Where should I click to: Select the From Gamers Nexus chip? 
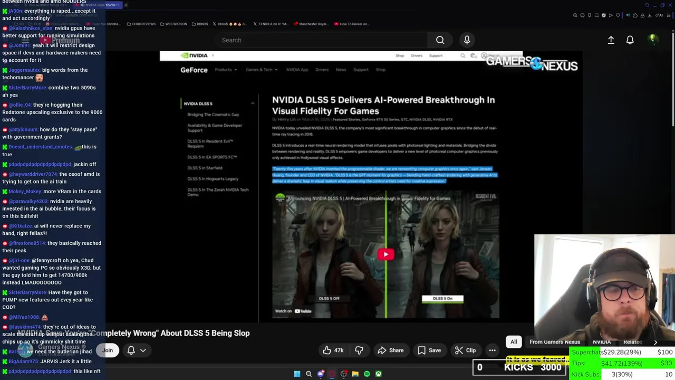(x=555, y=342)
